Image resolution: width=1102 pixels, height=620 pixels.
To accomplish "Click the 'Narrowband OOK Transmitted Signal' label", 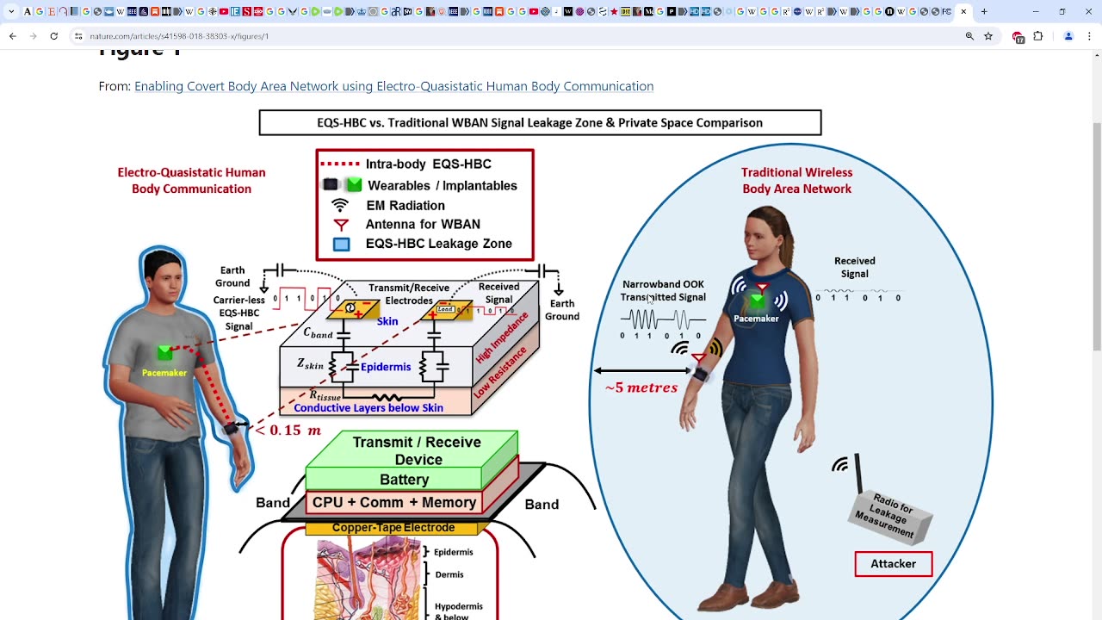I will click(x=663, y=291).
